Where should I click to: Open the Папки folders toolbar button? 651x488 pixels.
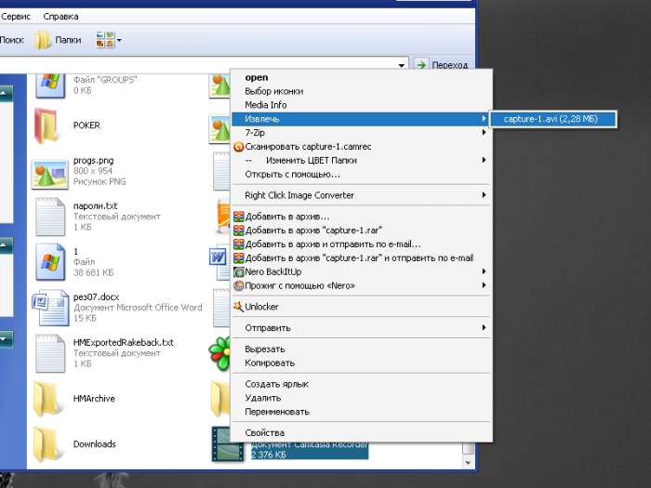(58, 40)
